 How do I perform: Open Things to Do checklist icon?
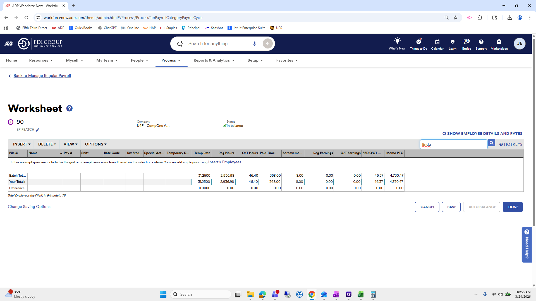418,42
